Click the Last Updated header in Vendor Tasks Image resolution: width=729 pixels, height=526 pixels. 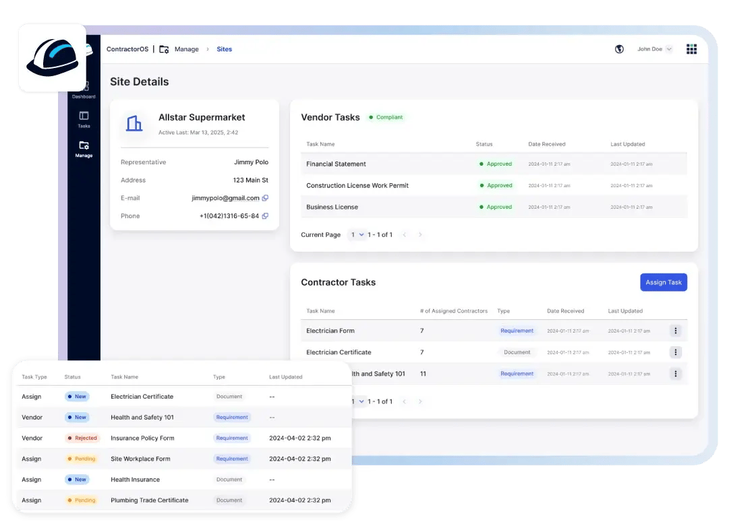coord(628,144)
